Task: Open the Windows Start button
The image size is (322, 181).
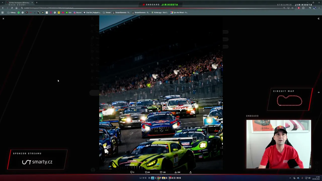Action: pos(153,178)
